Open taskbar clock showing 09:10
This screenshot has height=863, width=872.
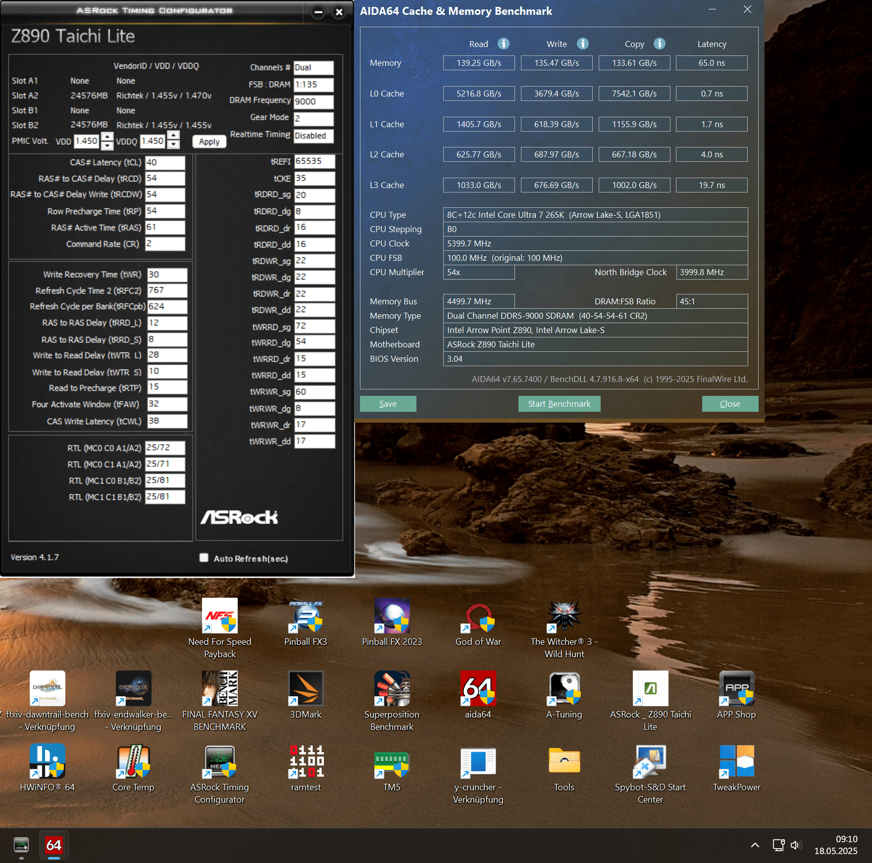pos(836,845)
